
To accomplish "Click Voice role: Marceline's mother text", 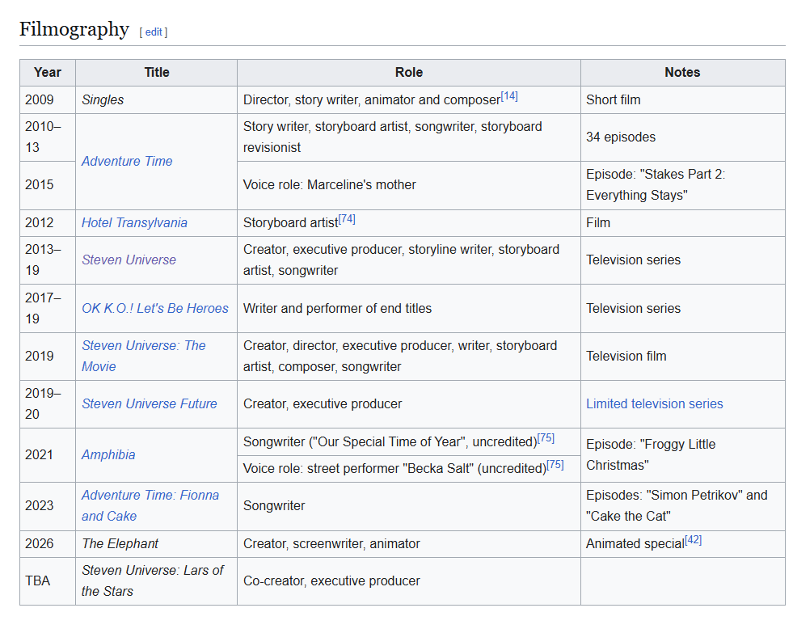I will click(329, 185).
